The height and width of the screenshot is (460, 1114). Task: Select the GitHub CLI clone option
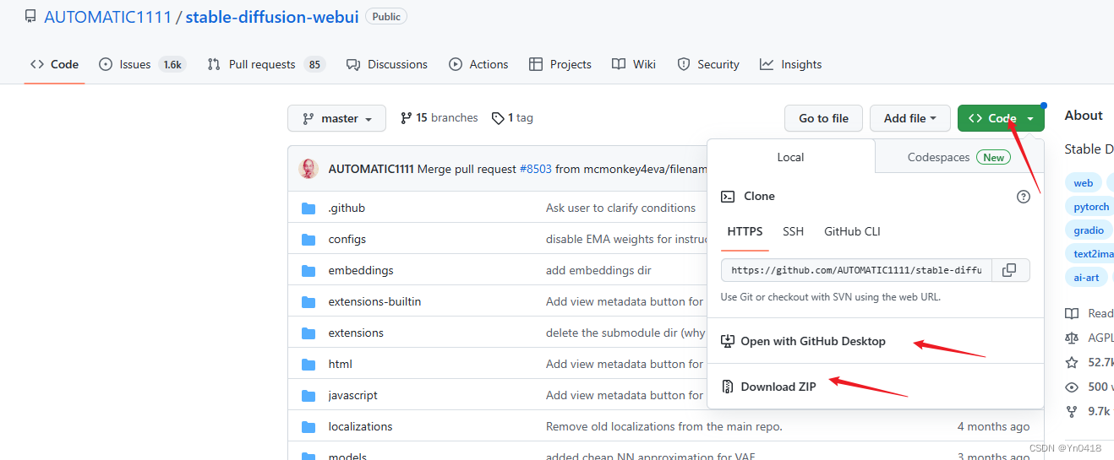852,231
